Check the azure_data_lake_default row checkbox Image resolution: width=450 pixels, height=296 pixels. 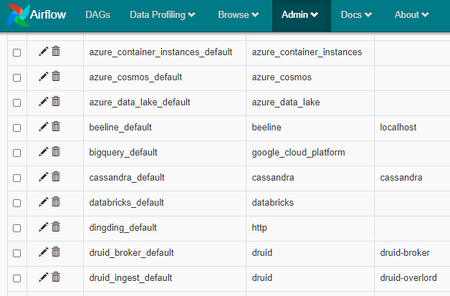tap(17, 102)
